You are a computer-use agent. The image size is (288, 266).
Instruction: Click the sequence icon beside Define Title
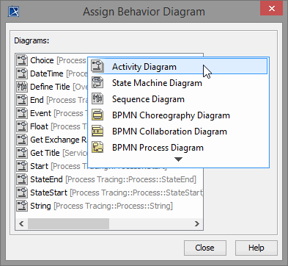(22, 87)
